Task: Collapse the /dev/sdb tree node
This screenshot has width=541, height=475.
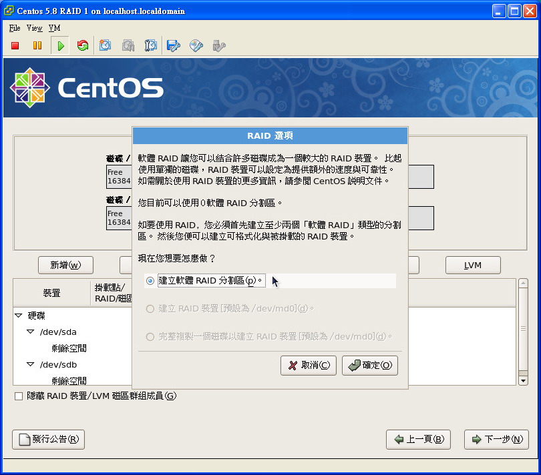Action: point(30,364)
